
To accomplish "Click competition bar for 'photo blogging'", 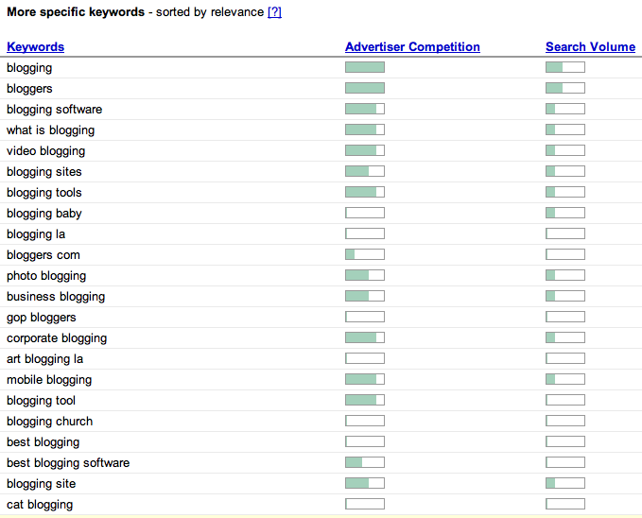I will (x=365, y=275).
